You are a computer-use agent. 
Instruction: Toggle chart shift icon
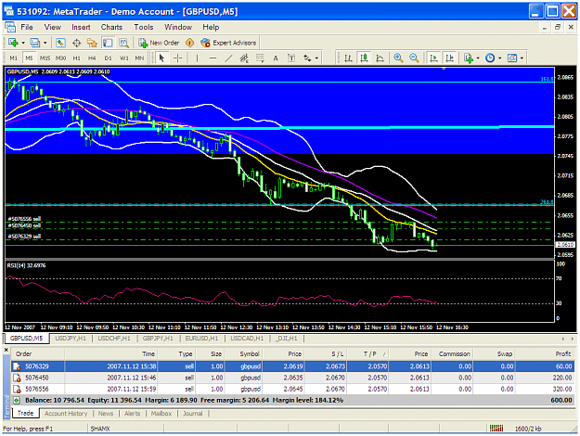pyautogui.click(x=449, y=58)
